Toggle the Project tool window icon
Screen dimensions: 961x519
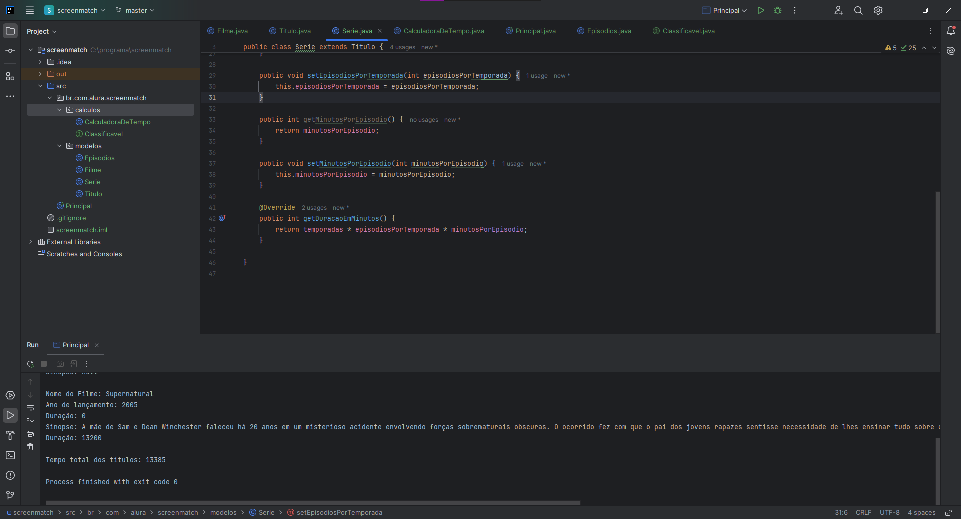[10, 31]
